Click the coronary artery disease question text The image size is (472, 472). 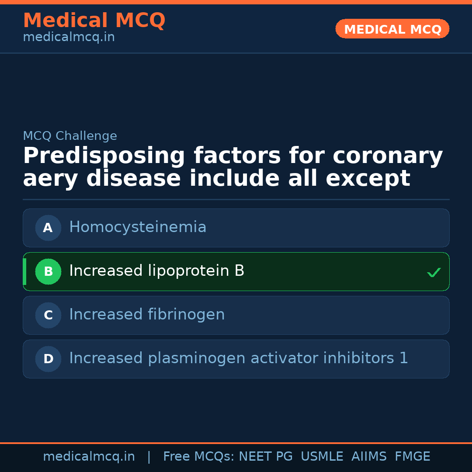click(233, 167)
